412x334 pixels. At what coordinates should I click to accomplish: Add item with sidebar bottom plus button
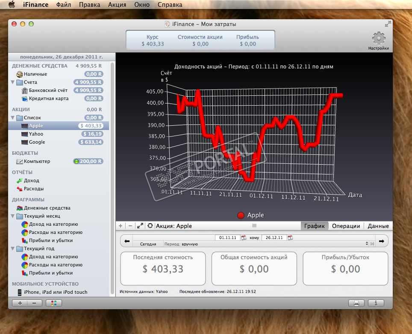tap(20, 303)
